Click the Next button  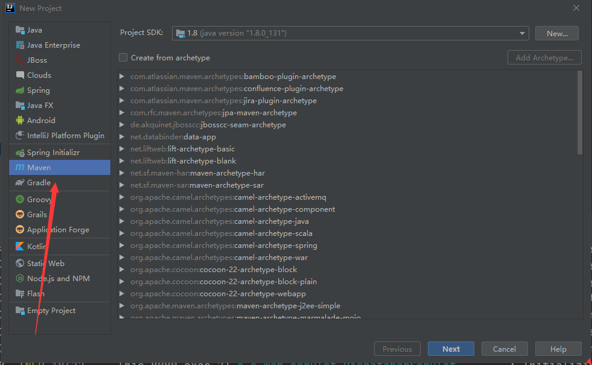(x=451, y=349)
